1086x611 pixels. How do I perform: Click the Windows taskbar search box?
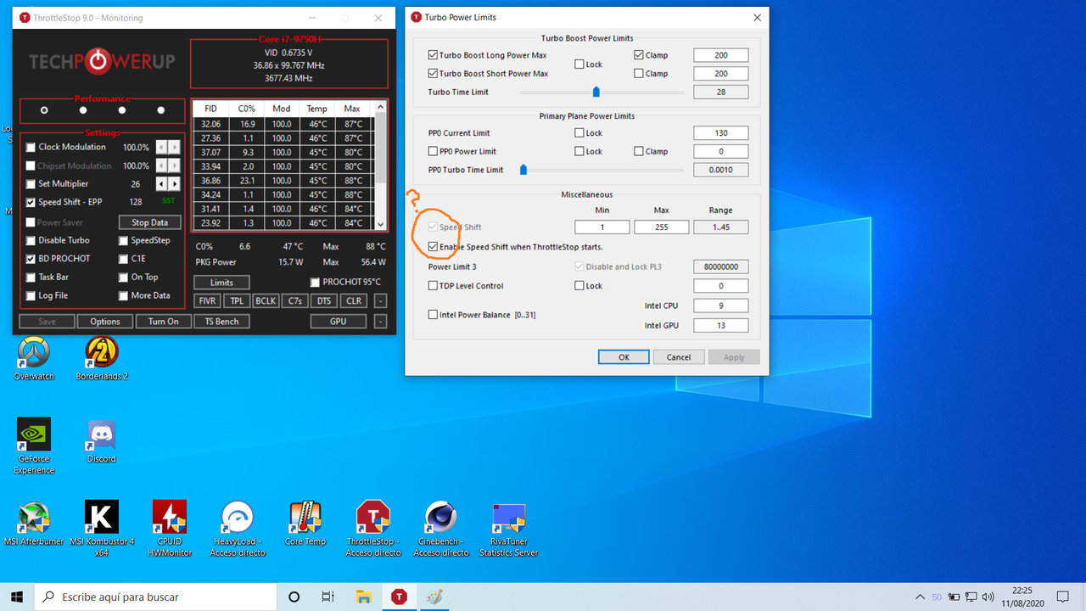[x=155, y=597]
